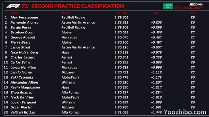Screen dimensions: 209x117
Task: Click the GAP column header
Action: [x=157, y=13]
